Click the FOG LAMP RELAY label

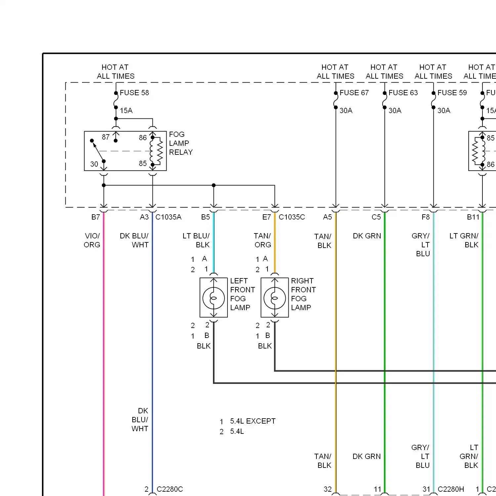coord(181,143)
